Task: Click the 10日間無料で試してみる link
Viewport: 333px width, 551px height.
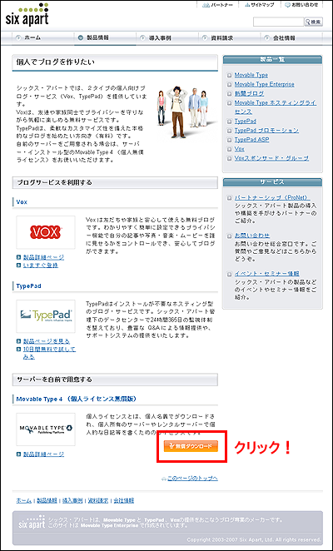Action: 49,353
